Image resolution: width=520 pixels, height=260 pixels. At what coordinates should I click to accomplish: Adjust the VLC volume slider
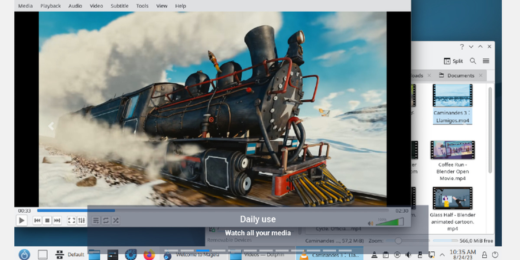pos(387,222)
